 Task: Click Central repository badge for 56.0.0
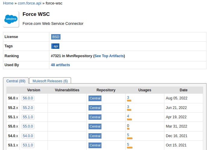[x=95, y=98]
